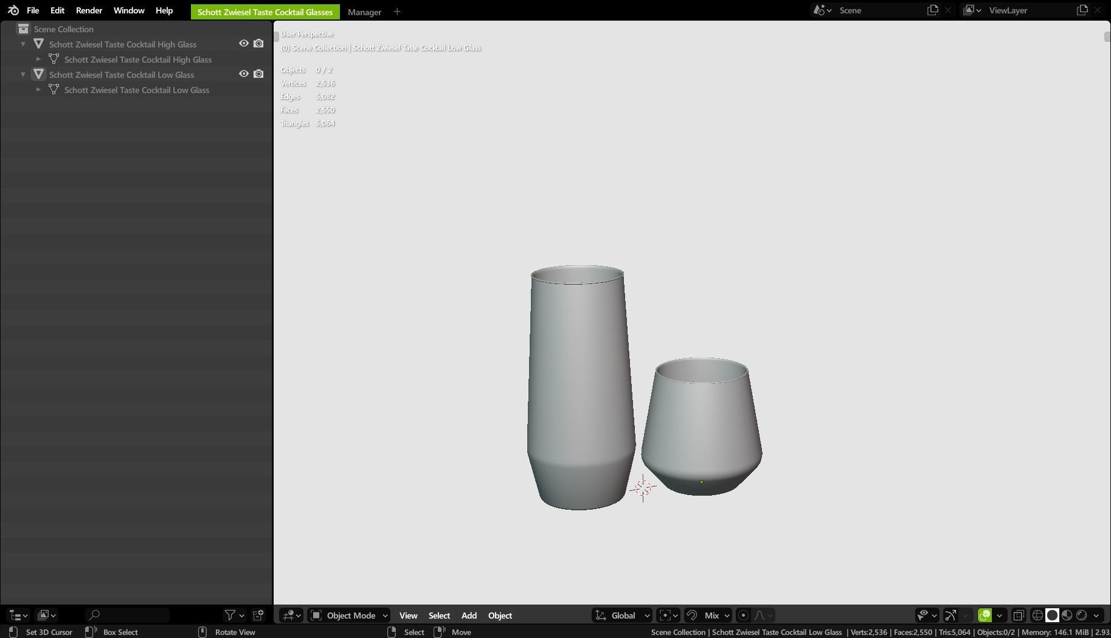Select the High Glass collection row
The width and height of the screenshot is (1111, 638).
point(136,44)
